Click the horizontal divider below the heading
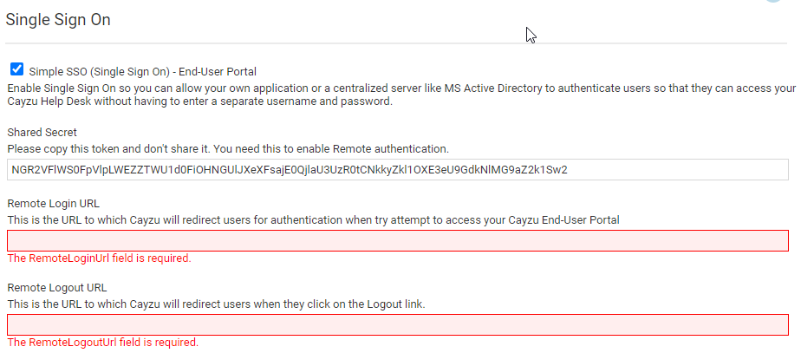 click(396, 43)
